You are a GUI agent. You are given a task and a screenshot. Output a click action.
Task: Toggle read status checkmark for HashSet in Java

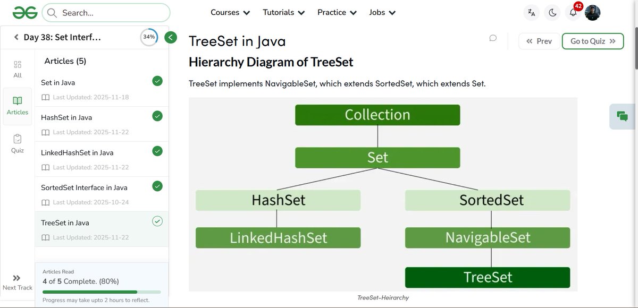pyautogui.click(x=157, y=116)
